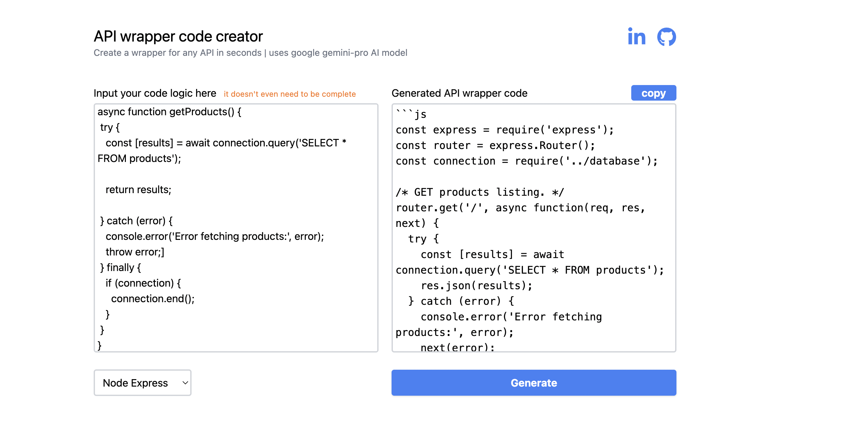The height and width of the screenshot is (433, 841).
Task: Click the orange doesn't need to be complete hint
Action: (289, 94)
